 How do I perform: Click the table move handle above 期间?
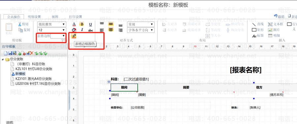(x=109, y=82)
